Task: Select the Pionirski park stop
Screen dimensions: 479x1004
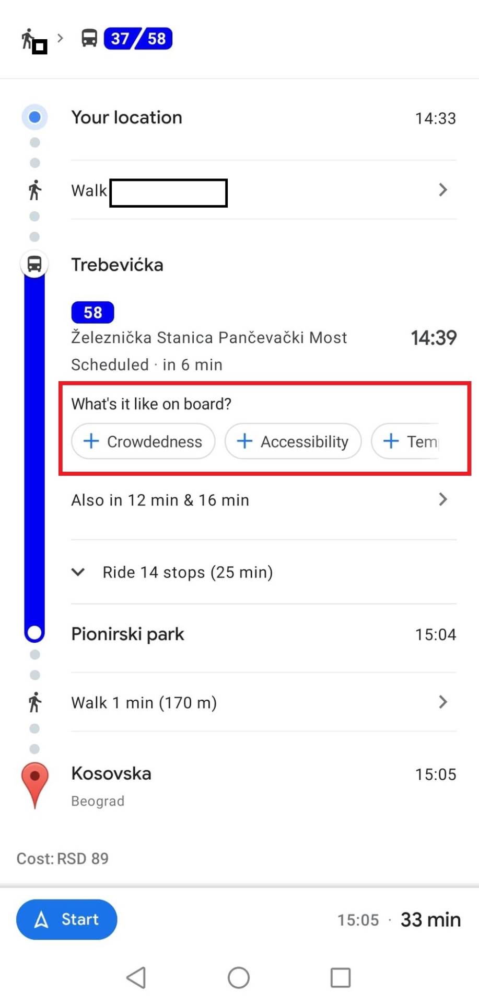Action: [x=128, y=634]
